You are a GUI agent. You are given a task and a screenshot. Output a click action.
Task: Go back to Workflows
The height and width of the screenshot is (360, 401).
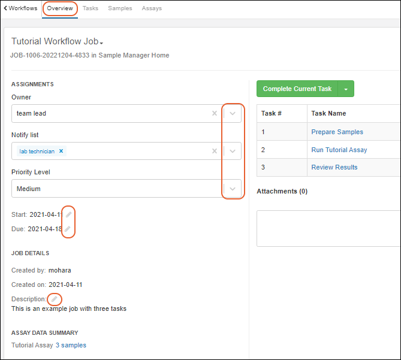[x=20, y=8]
